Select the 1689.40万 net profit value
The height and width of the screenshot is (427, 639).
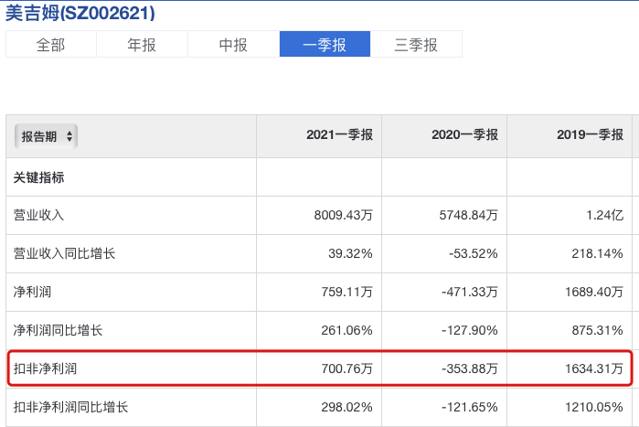[594, 292]
